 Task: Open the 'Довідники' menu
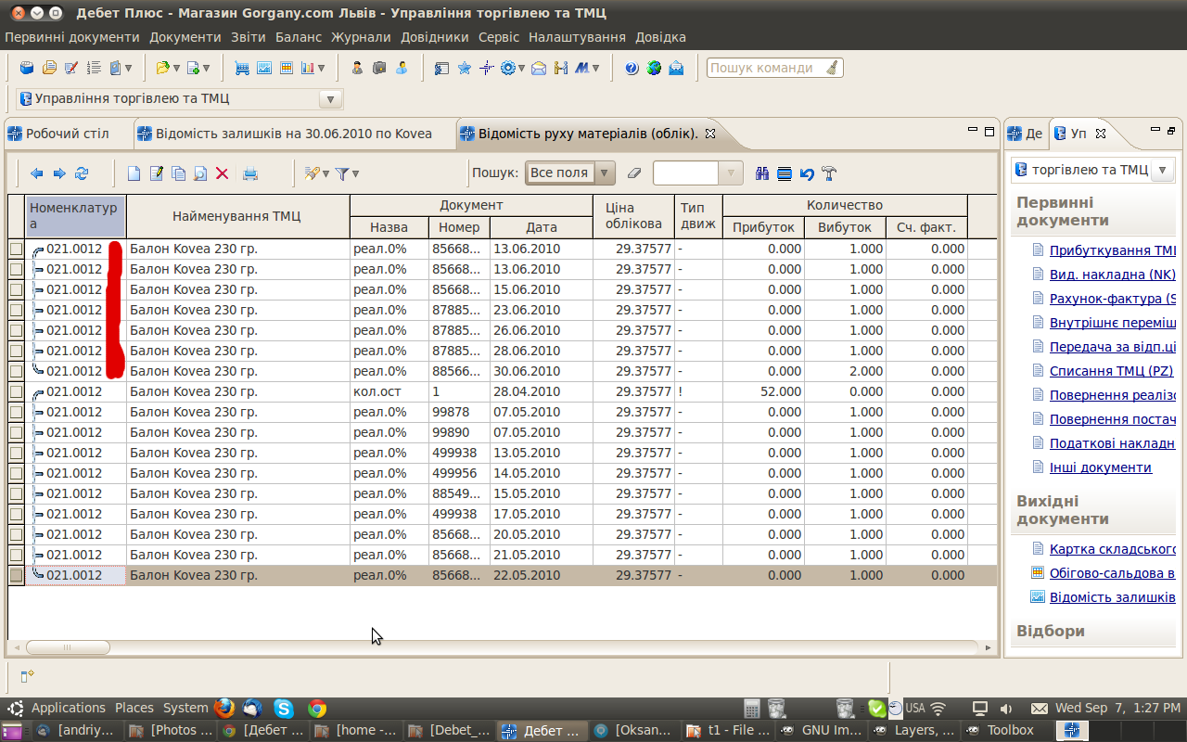pyautogui.click(x=434, y=37)
